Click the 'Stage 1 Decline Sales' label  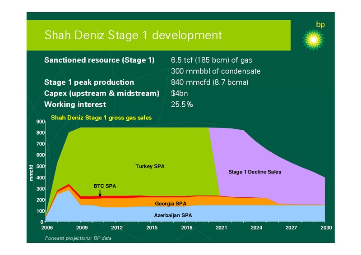(255, 172)
